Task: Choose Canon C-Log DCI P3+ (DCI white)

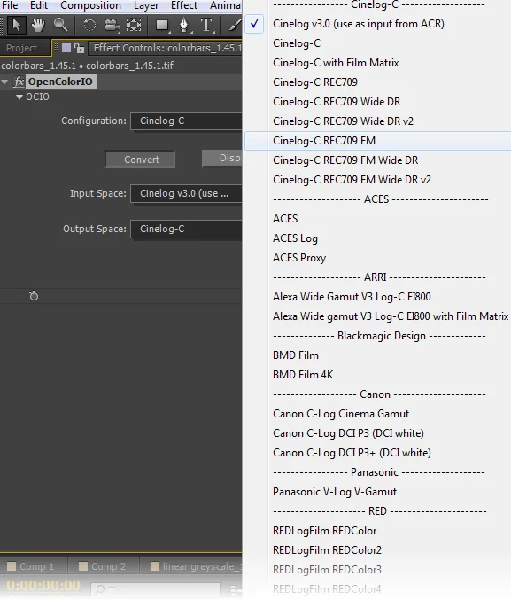Action: coord(352,453)
